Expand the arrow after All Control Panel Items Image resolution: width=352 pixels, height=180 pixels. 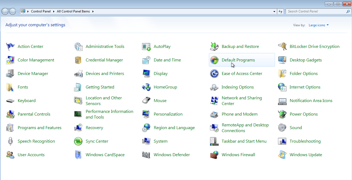(x=93, y=11)
